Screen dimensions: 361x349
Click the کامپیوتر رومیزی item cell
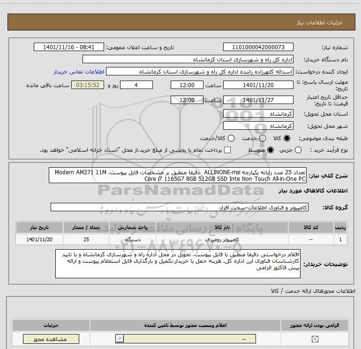(x=222, y=239)
